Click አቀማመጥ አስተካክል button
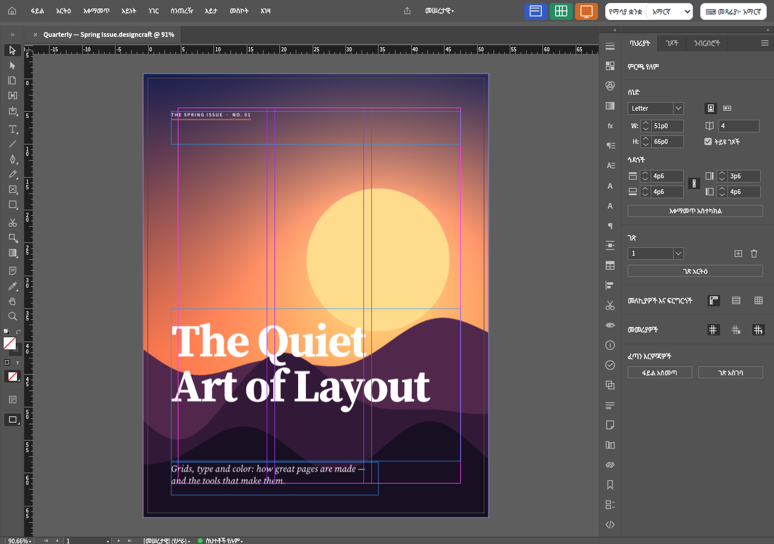Viewport: 774px width, 544px height. (x=695, y=211)
